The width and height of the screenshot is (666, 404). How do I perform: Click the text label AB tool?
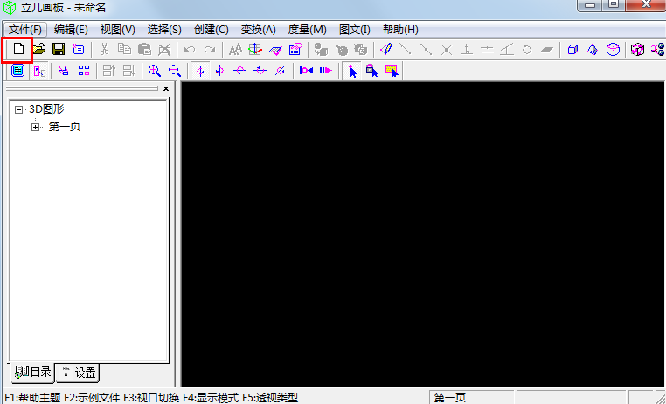(x=234, y=50)
